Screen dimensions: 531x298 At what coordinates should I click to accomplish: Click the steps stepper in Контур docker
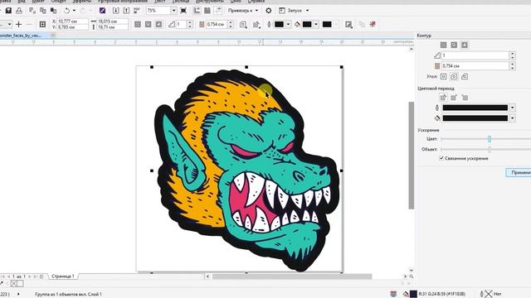click(x=513, y=55)
